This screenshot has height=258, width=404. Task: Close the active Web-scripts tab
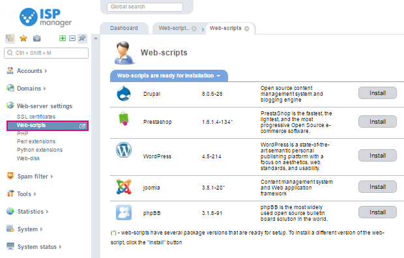246,29
